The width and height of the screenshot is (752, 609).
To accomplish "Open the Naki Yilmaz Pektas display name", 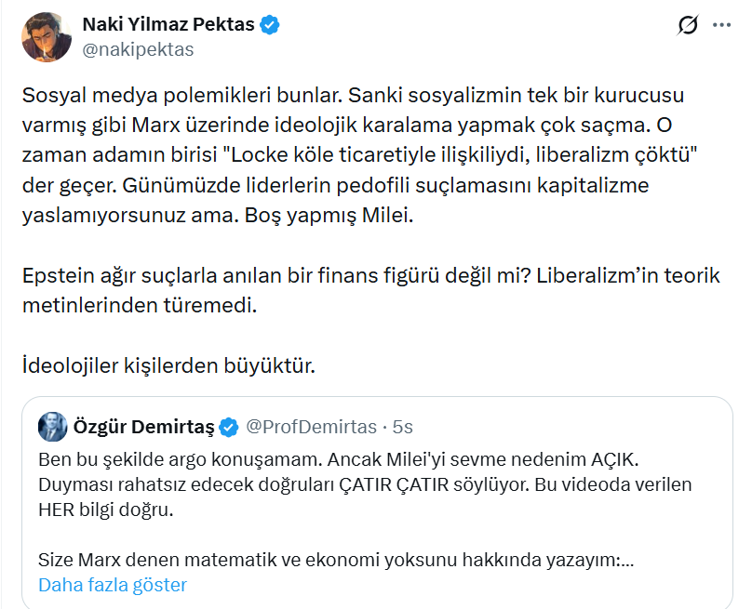I will pos(168,25).
